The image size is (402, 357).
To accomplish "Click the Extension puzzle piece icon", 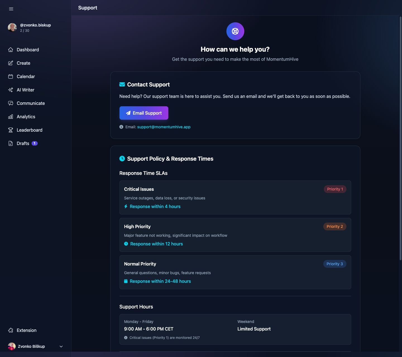I will pos(11,330).
